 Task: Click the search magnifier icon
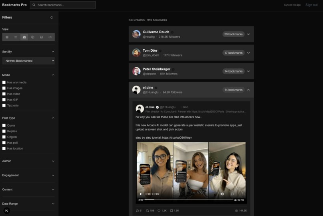point(34,5)
